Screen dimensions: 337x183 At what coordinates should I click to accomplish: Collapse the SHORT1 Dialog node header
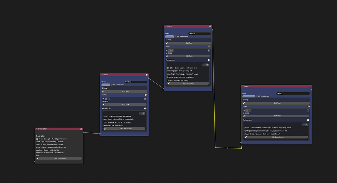tap(102, 75)
